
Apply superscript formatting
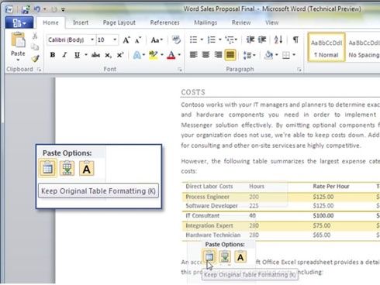point(120,55)
